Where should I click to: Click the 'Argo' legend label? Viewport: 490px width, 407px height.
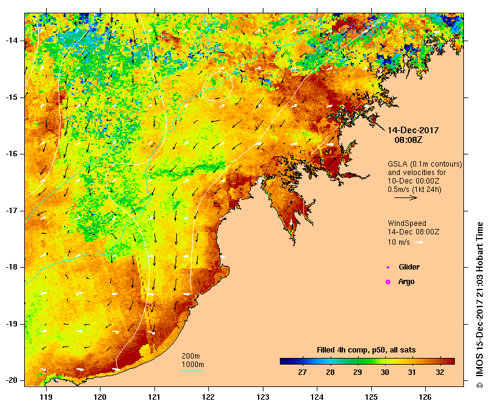(406, 282)
